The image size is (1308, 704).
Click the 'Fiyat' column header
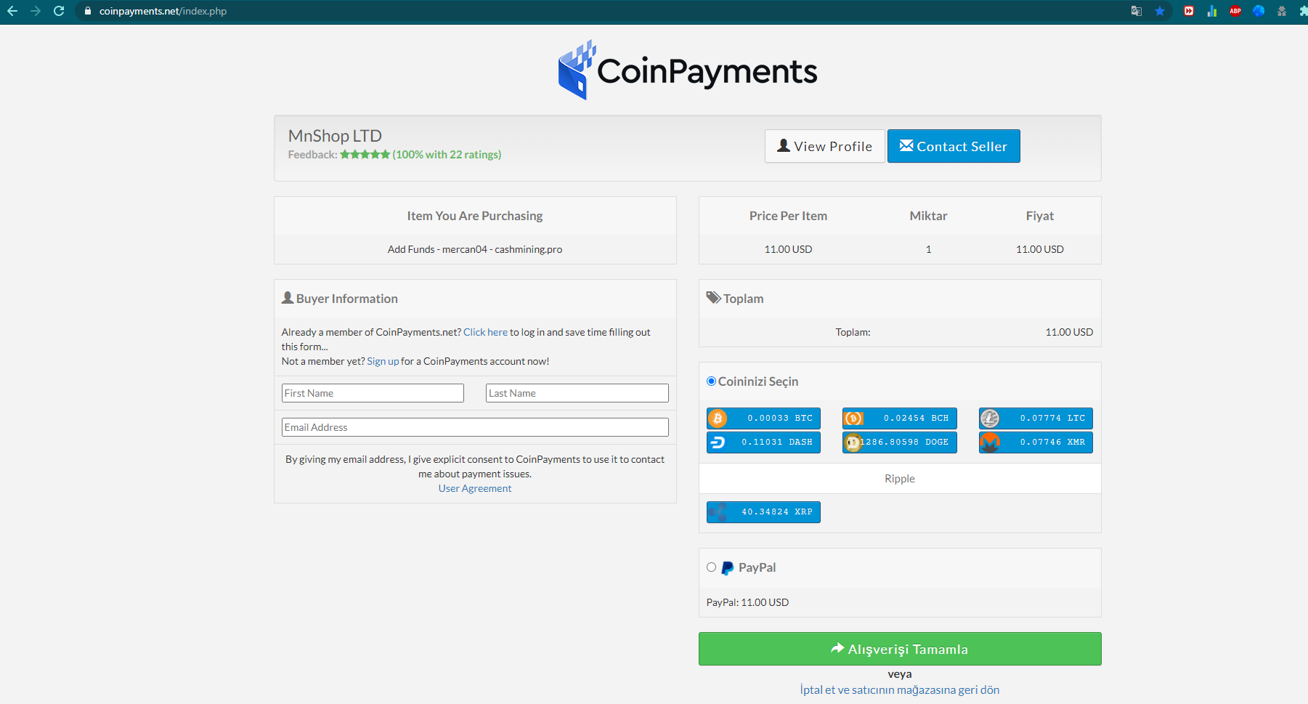tap(1040, 216)
